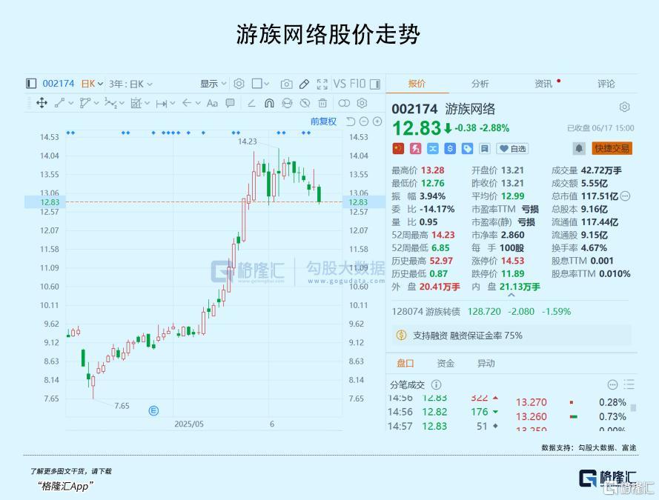Activate the magnet snap tool
The image size is (659, 500).
(x=269, y=103)
